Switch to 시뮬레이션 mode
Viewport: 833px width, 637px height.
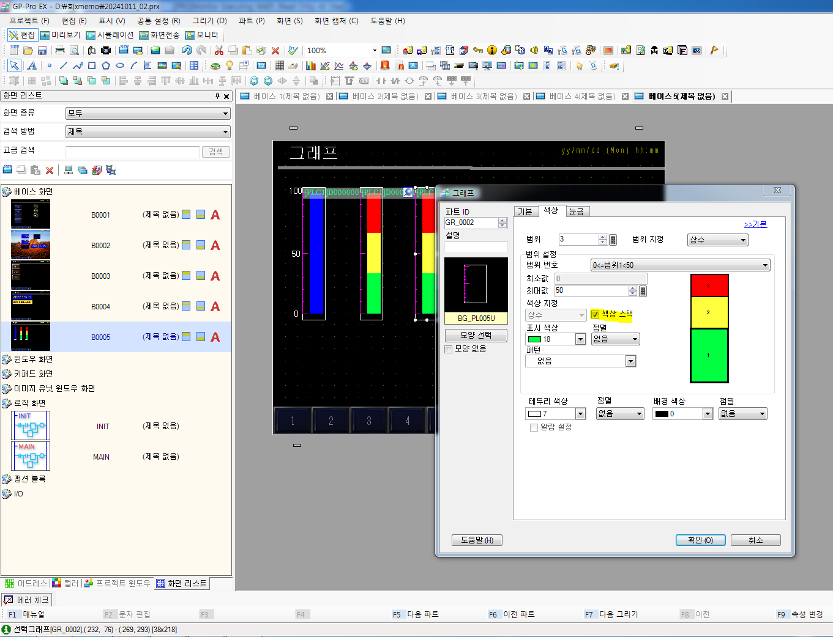[x=110, y=35]
